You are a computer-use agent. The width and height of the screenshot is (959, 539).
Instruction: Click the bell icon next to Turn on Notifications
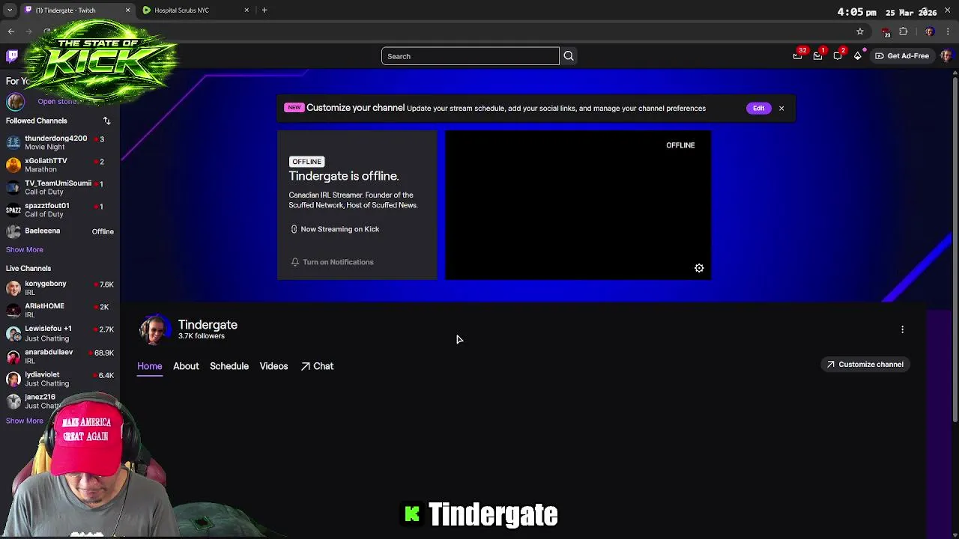295,262
